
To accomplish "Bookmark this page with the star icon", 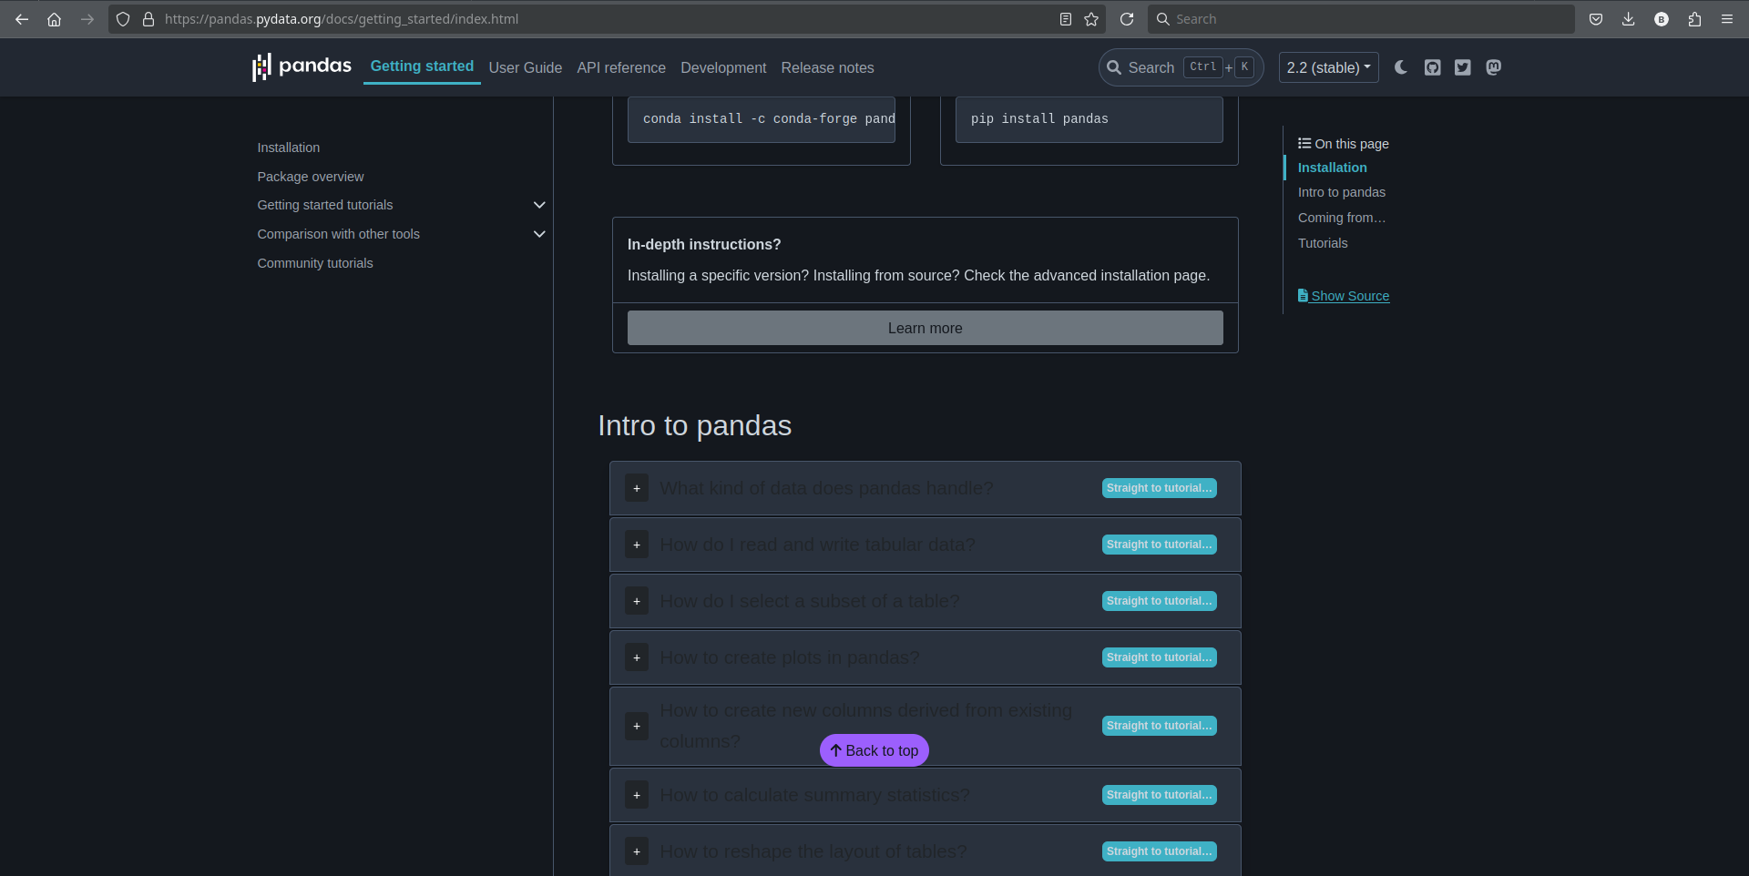I will coord(1091,19).
